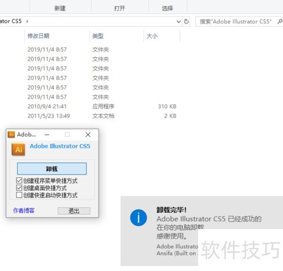The height and width of the screenshot is (271, 283).
Task: Expand the address bar history dropdown
Action: click(x=178, y=22)
